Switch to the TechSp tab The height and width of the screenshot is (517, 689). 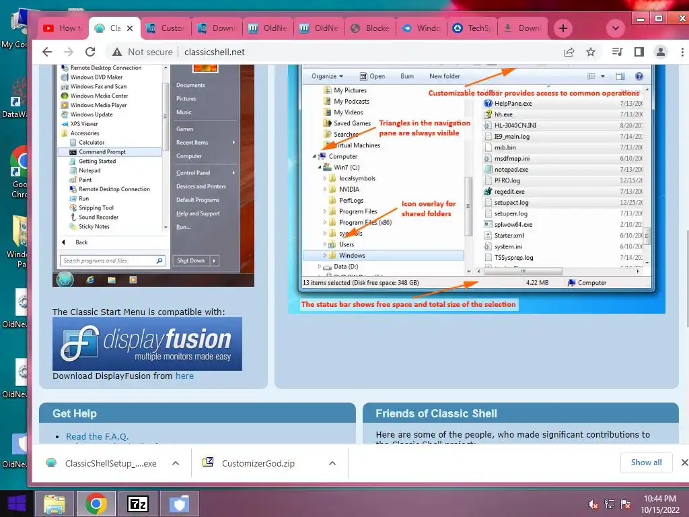point(472,28)
